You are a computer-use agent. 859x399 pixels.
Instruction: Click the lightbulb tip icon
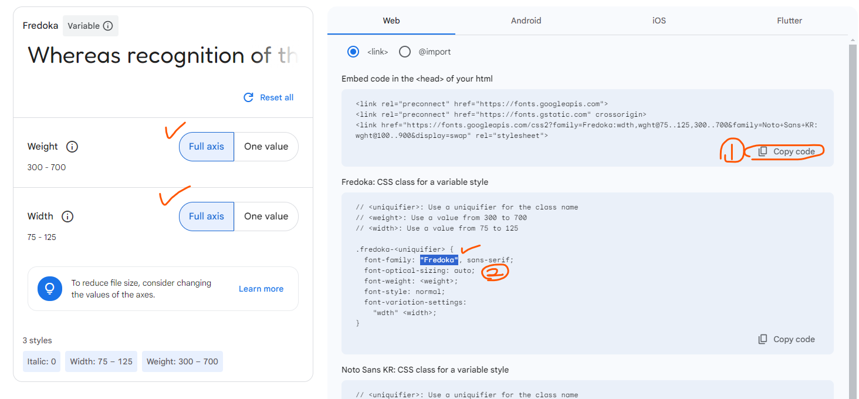50,289
